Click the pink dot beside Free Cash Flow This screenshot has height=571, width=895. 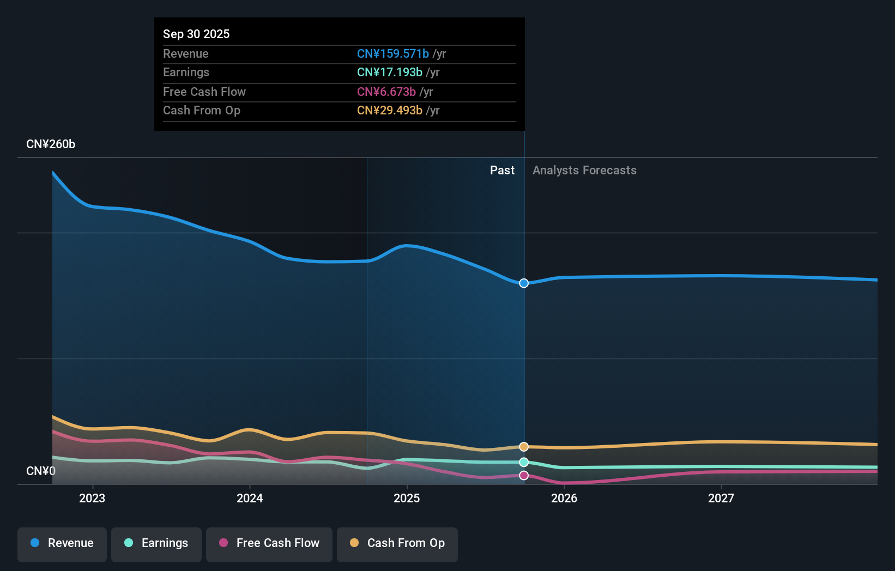224,543
